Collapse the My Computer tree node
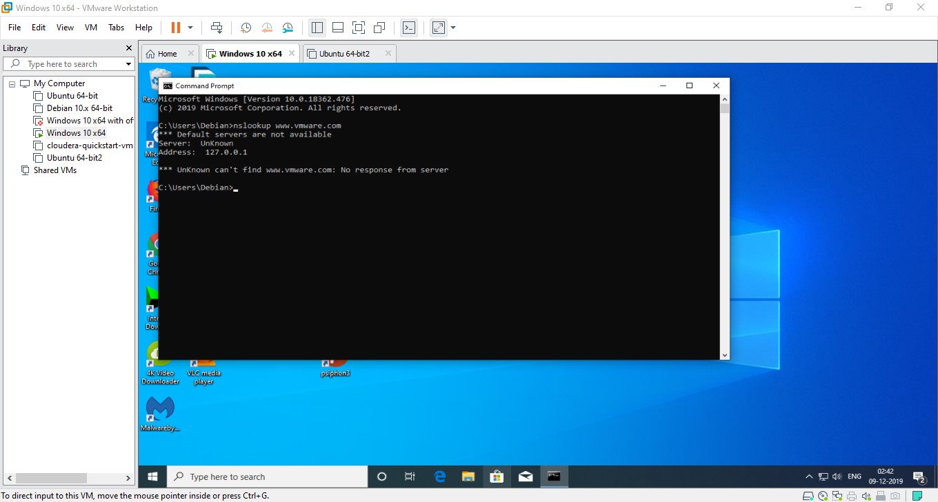Image resolution: width=938 pixels, height=502 pixels. click(11, 83)
